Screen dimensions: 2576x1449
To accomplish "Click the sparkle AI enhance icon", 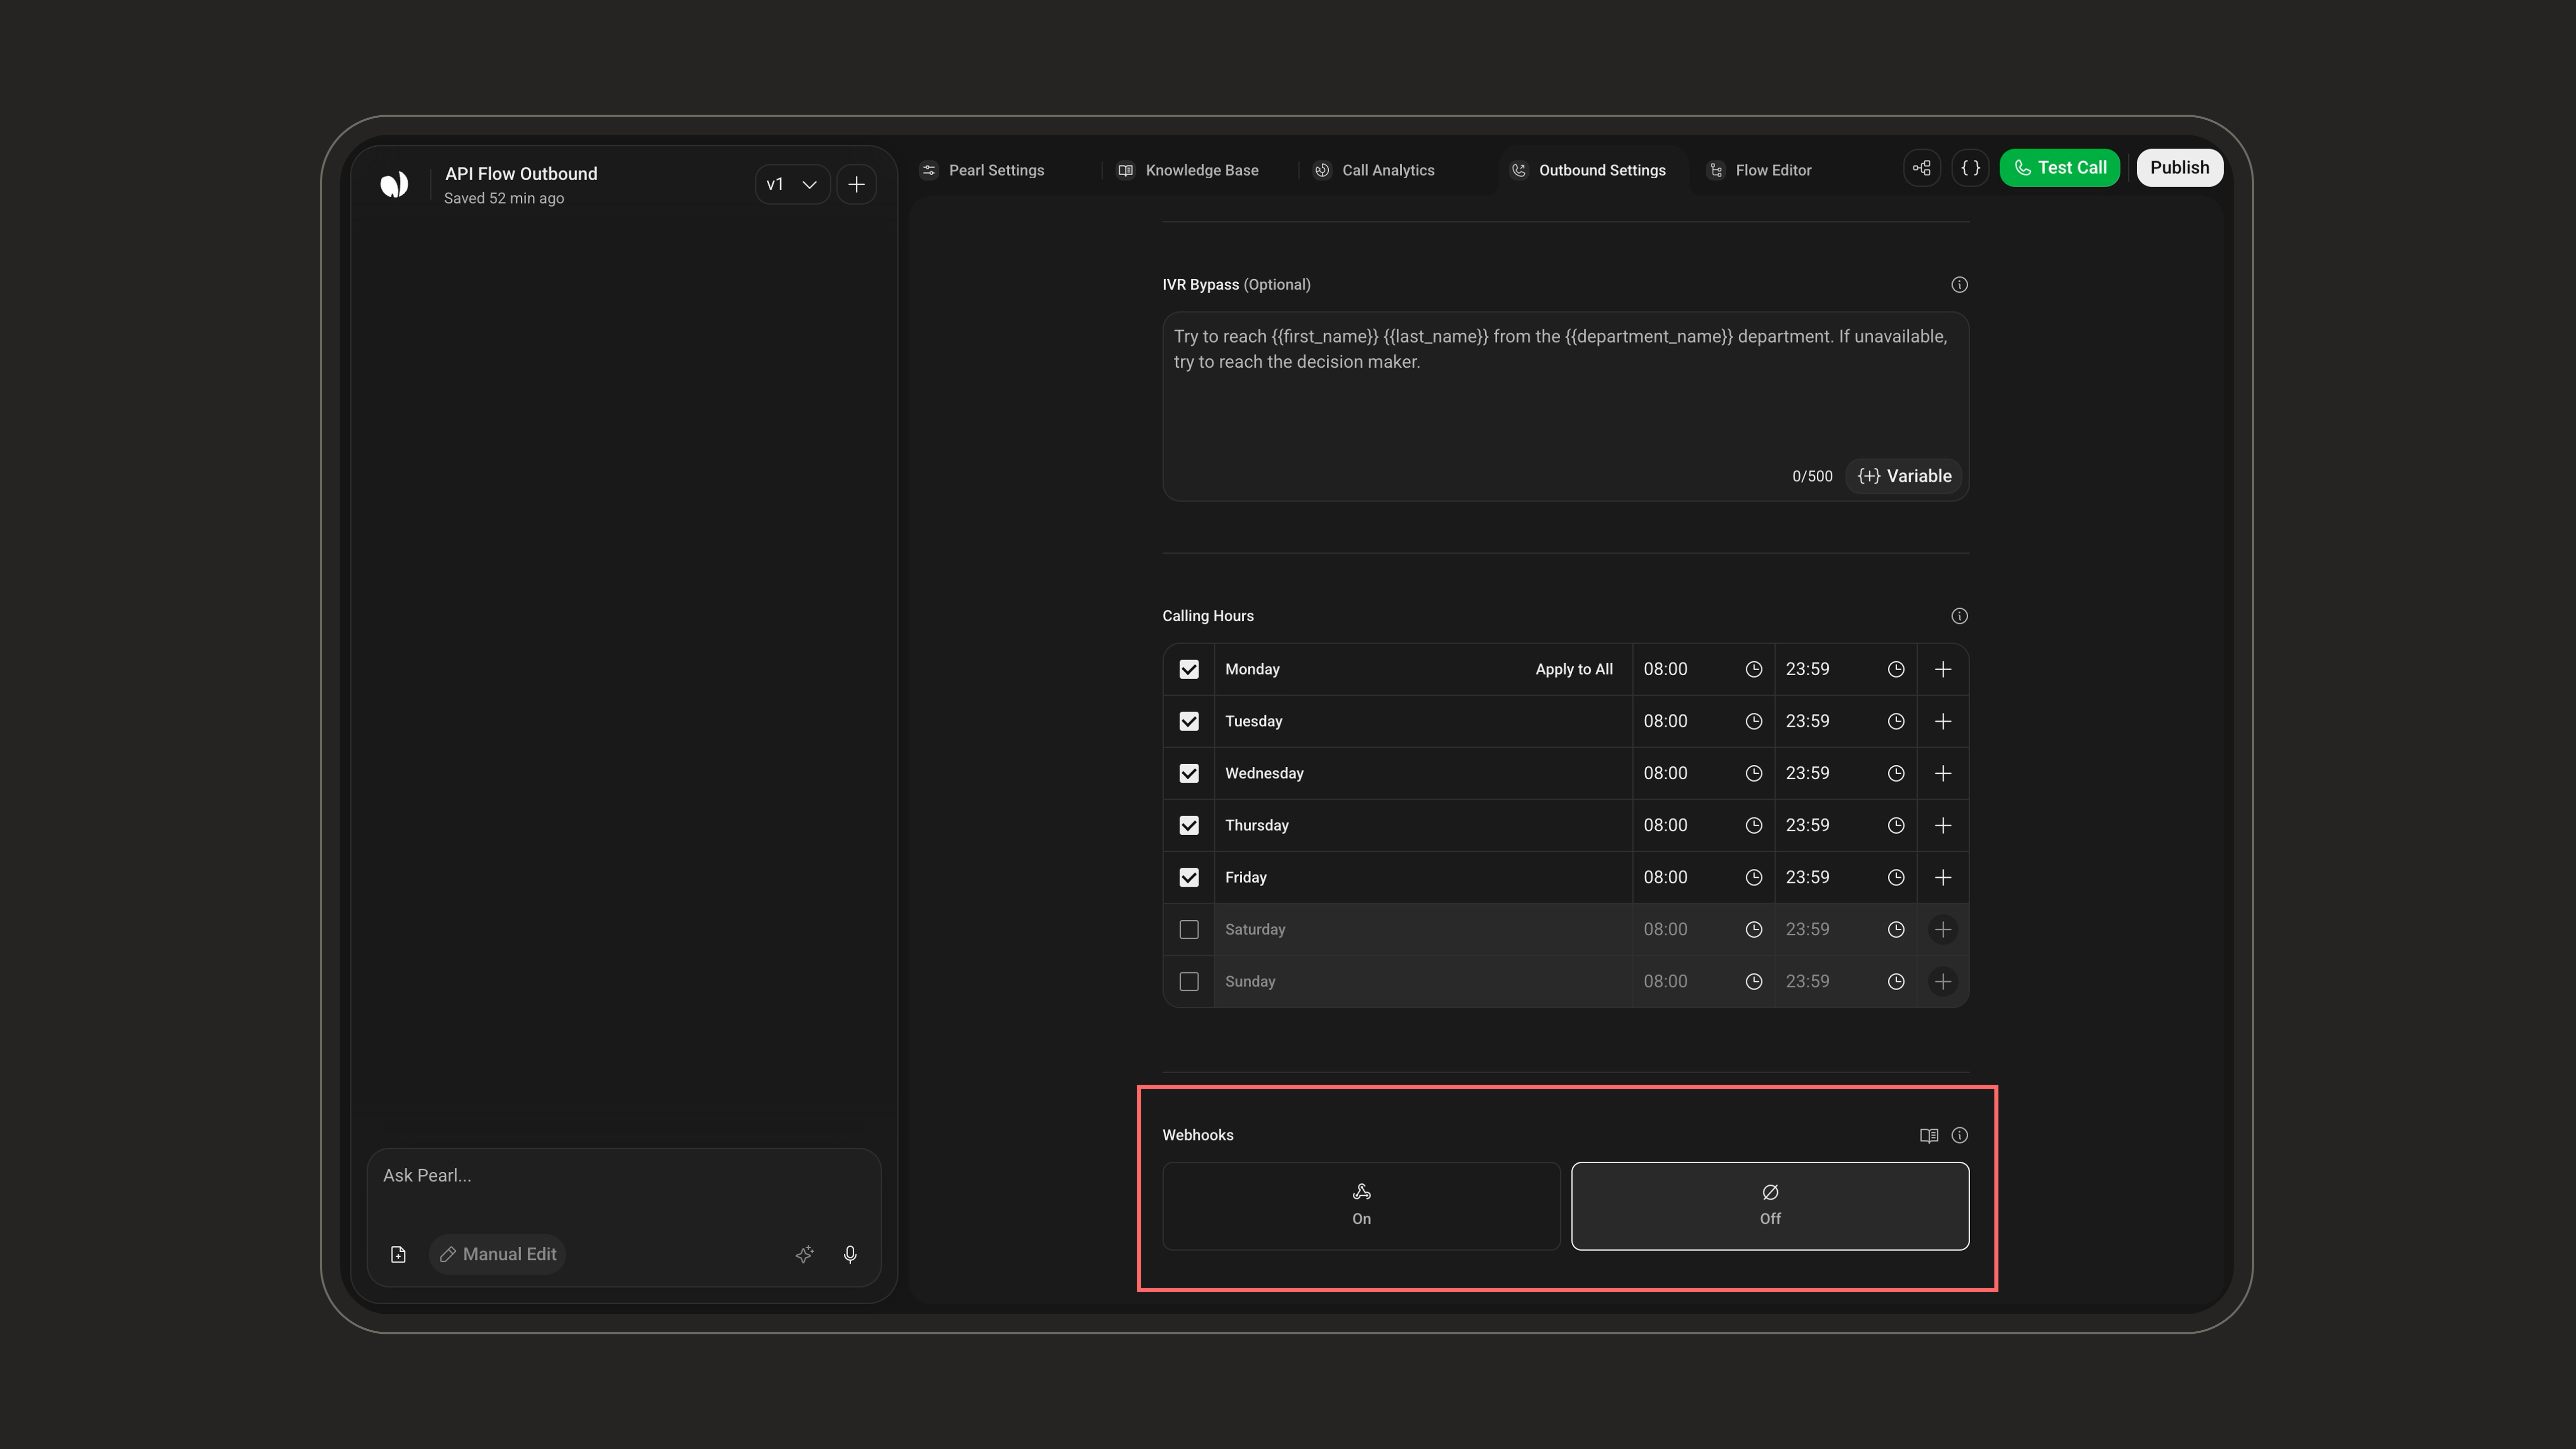I will pyautogui.click(x=804, y=1254).
